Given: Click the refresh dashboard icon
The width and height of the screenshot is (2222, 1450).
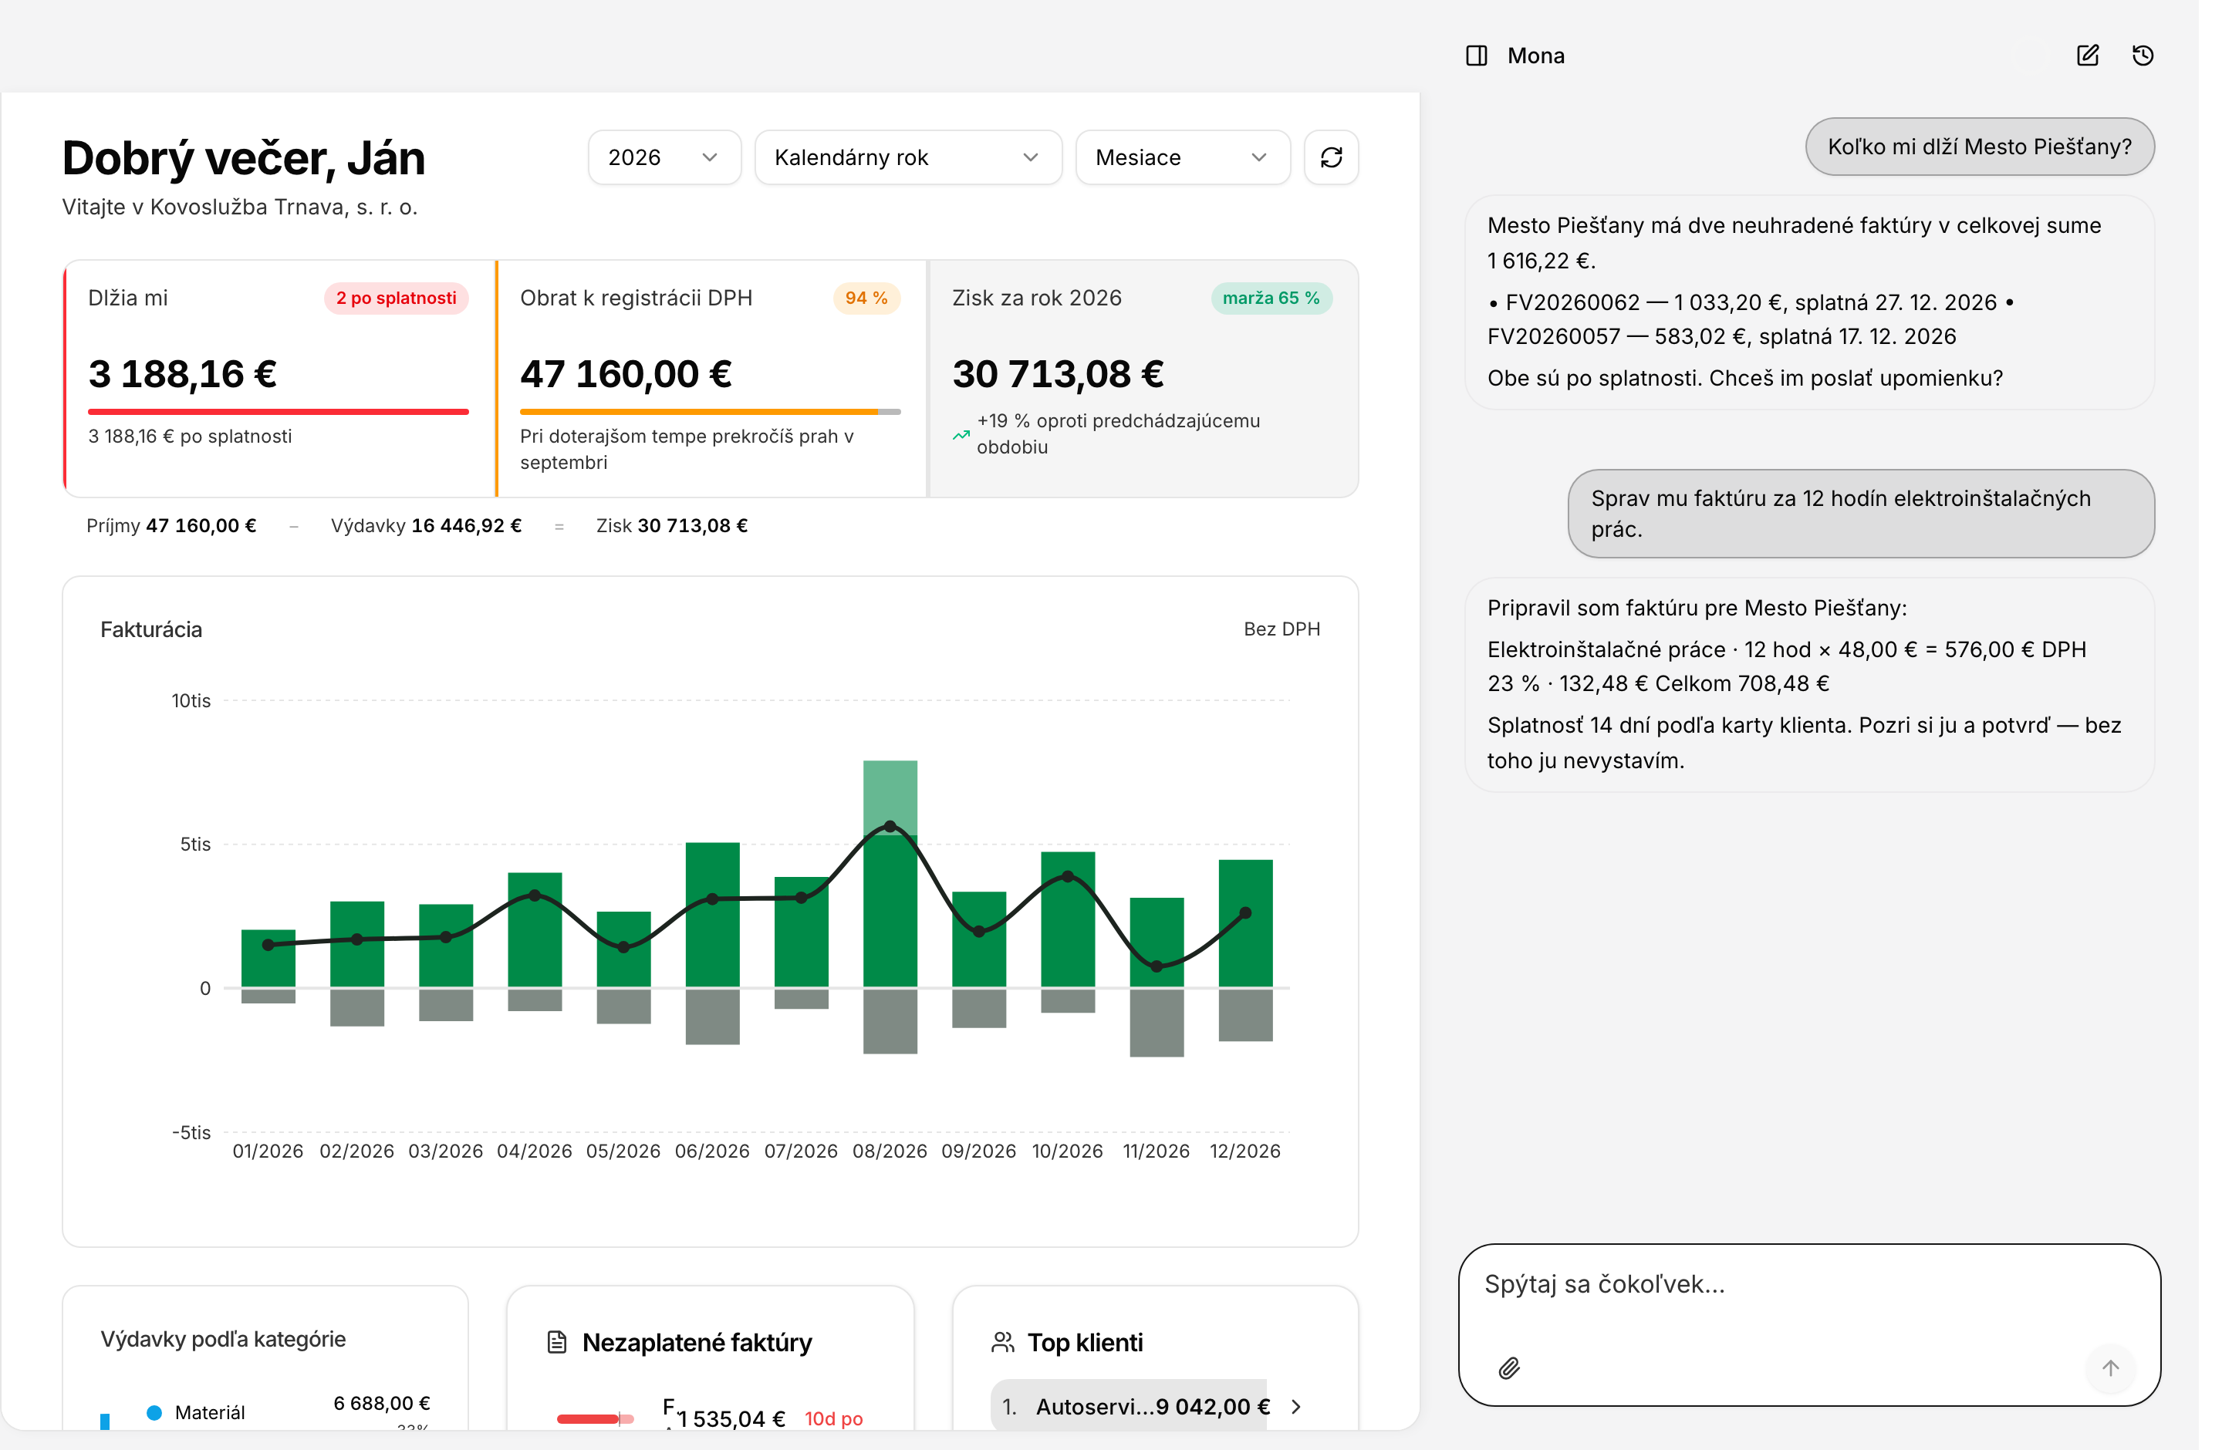Looking at the screenshot, I should pyautogui.click(x=1332, y=157).
